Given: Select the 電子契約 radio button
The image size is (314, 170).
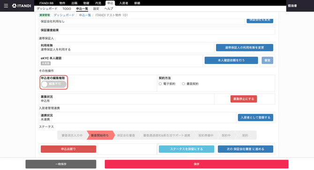Looking at the screenshot, I should tap(160, 84).
